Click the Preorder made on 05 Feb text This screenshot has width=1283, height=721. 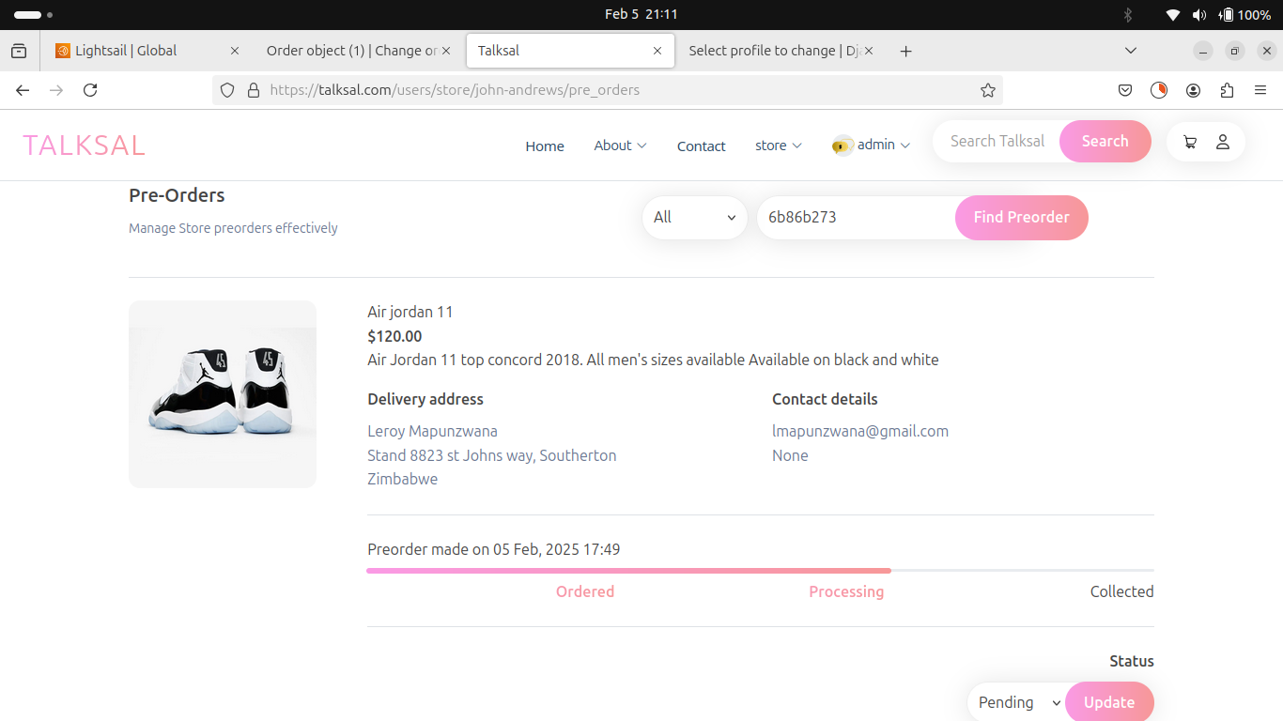click(x=494, y=549)
